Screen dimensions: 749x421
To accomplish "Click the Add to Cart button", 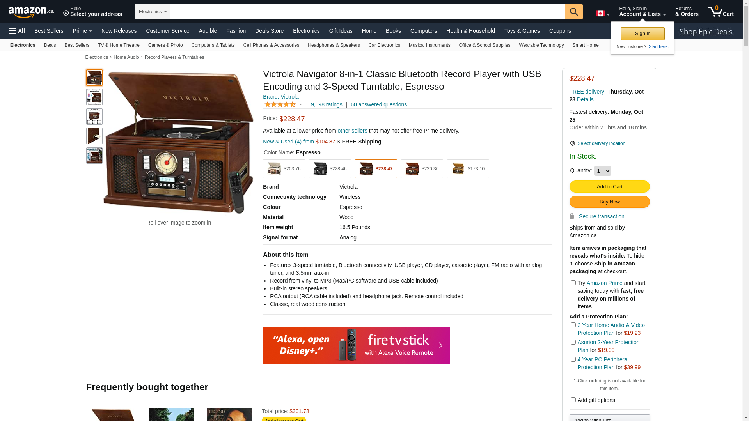I will (609, 187).
